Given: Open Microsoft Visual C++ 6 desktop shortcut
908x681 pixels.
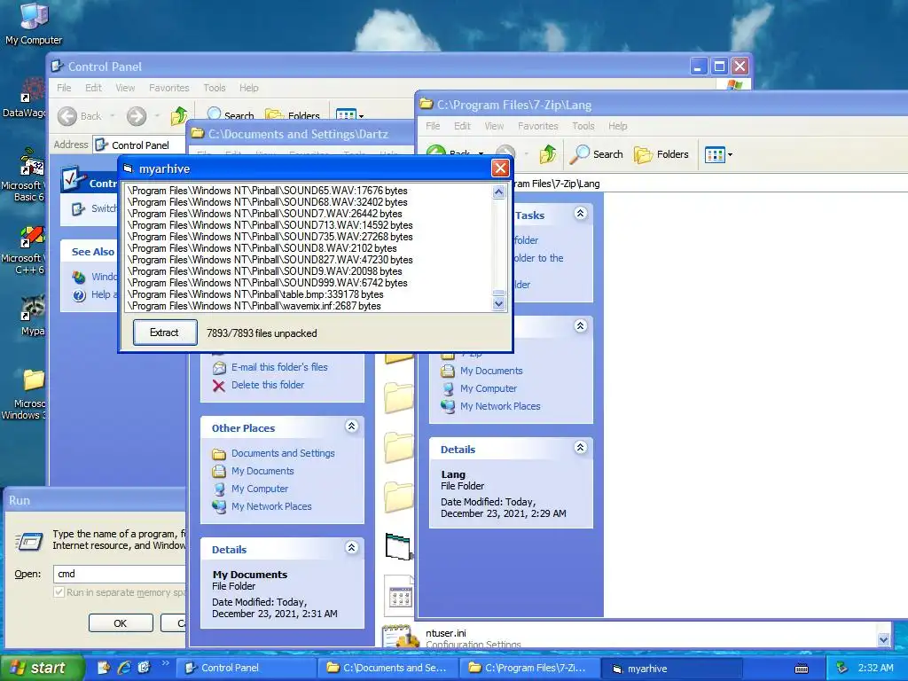Looking at the screenshot, I should (x=26, y=248).
